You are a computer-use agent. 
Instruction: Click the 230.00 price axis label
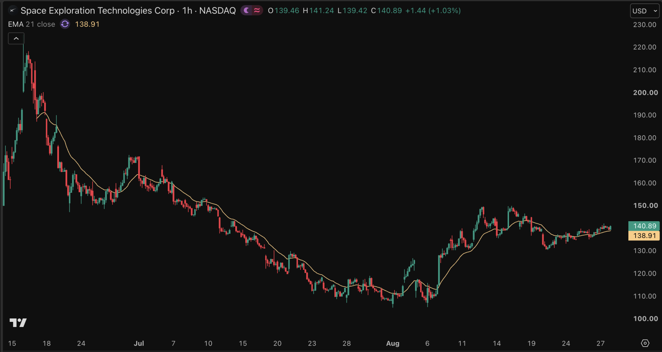645,25
